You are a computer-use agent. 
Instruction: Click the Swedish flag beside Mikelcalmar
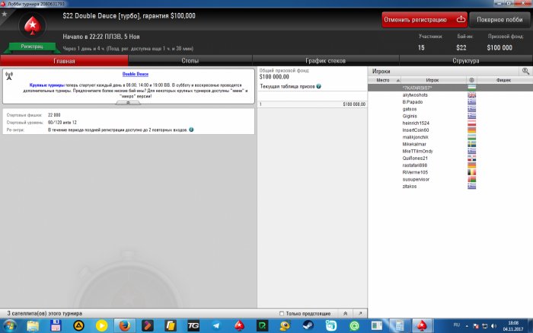tap(472, 144)
